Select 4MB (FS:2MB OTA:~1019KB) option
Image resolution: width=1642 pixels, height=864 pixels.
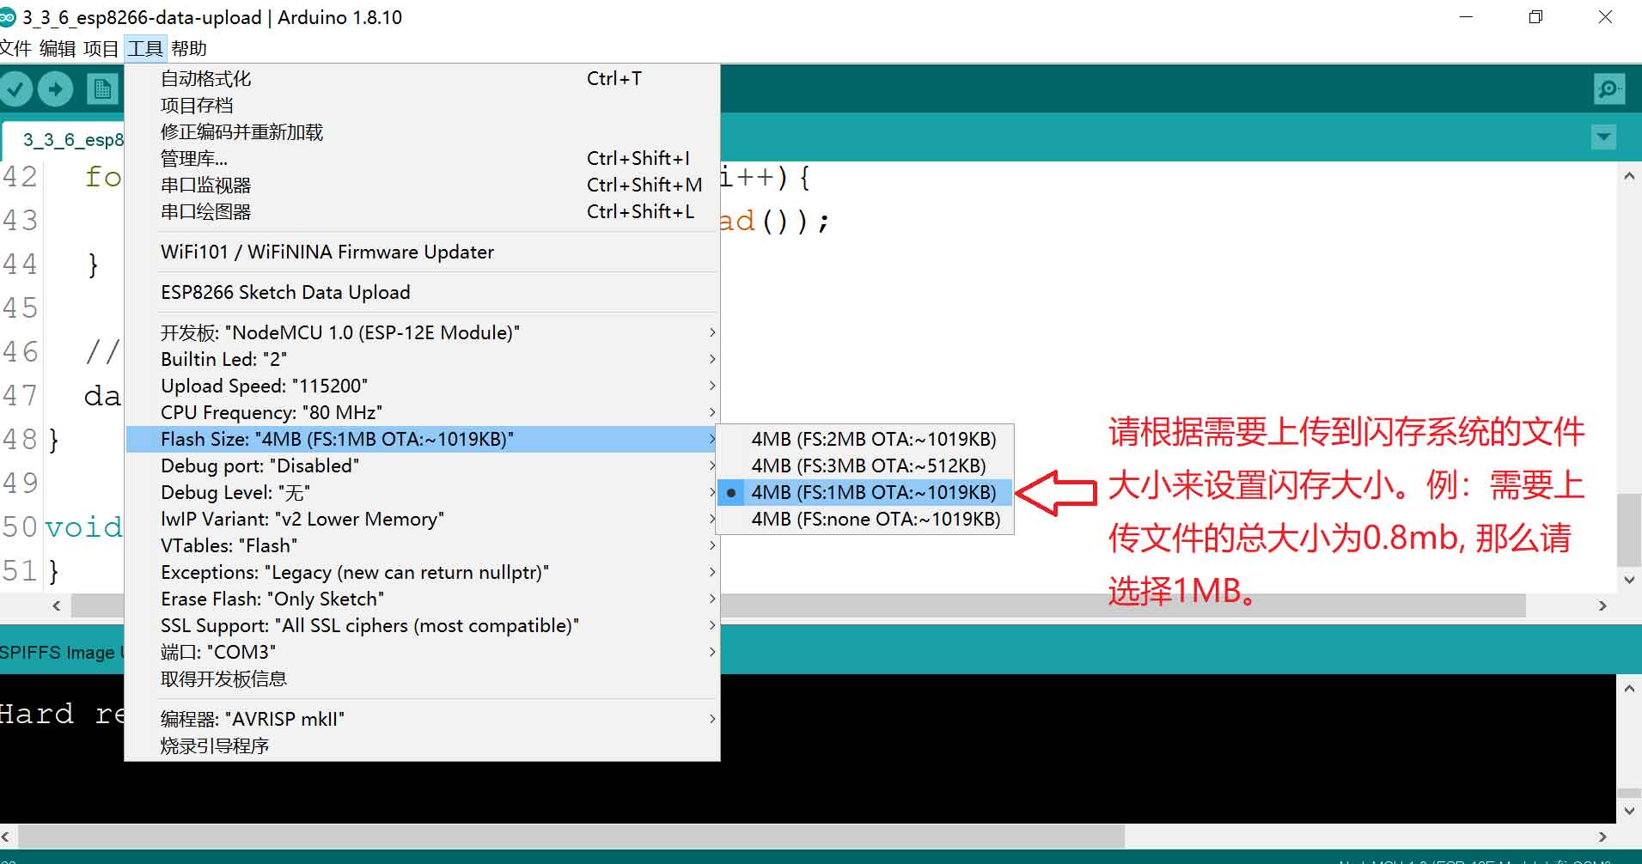[x=864, y=440]
